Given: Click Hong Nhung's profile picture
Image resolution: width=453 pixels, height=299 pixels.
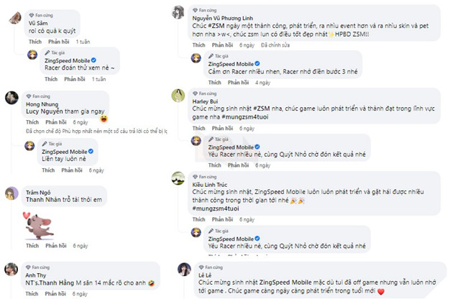Looking at the screenshot, I should [x=12, y=98].
